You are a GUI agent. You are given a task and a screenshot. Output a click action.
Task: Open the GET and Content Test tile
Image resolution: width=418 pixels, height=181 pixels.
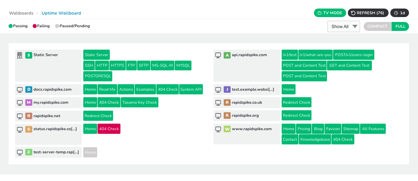coord(349,65)
